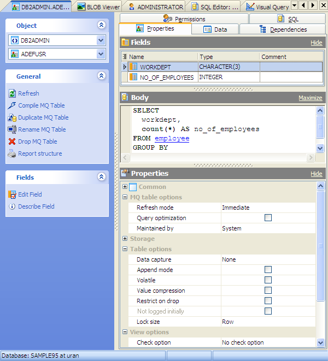The image size is (328, 361).
Task: Open the SQL tab next to Permissions
Action: pyautogui.click(x=288, y=19)
